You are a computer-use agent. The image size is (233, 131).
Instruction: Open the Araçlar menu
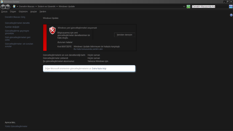(x=33, y=12)
